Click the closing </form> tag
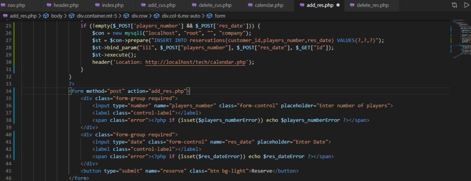This screenshot has width=471, height=181. point(79,178)
